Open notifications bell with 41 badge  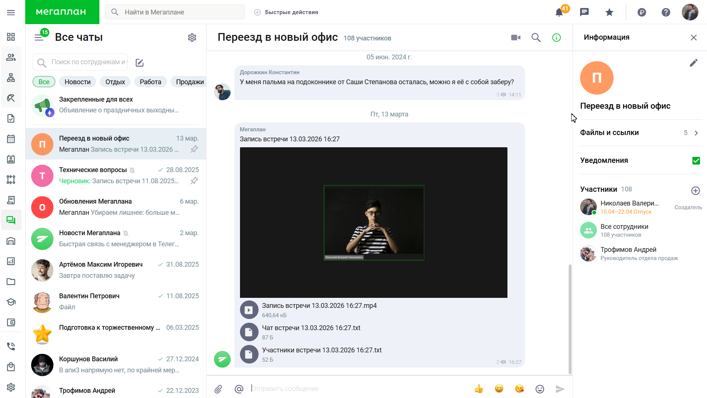pos(559,12)
